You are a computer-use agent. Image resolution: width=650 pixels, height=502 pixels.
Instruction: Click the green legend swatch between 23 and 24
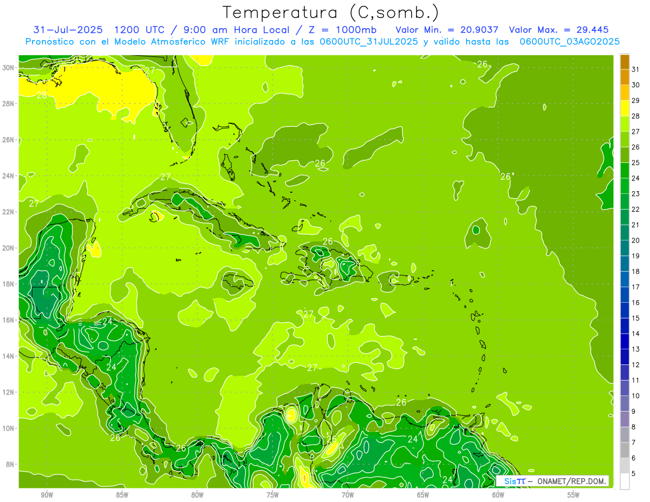click(625, 186)
